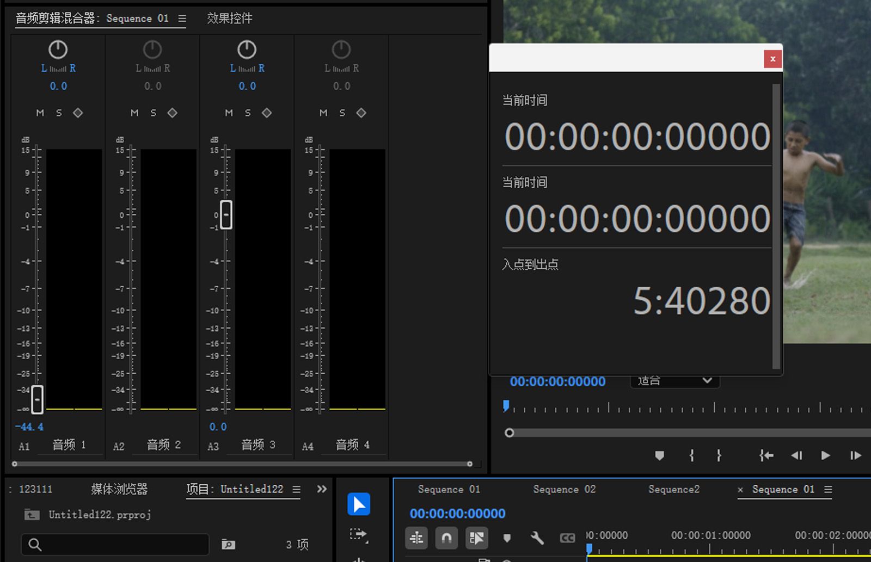
Task: Select the 音频剪辑混合器 Sequence 01 tab
Action: click(92, 18)
